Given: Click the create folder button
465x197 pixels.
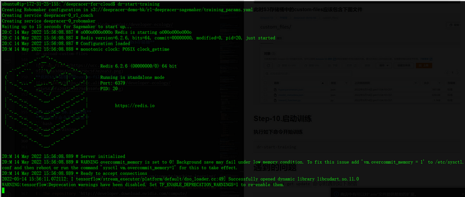Looking at the screenshot, I should pos(404,65).
